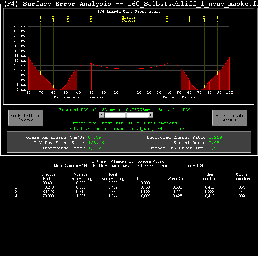
Task: Click Desired deformation = -0,95 text
Action: point(182,166)
